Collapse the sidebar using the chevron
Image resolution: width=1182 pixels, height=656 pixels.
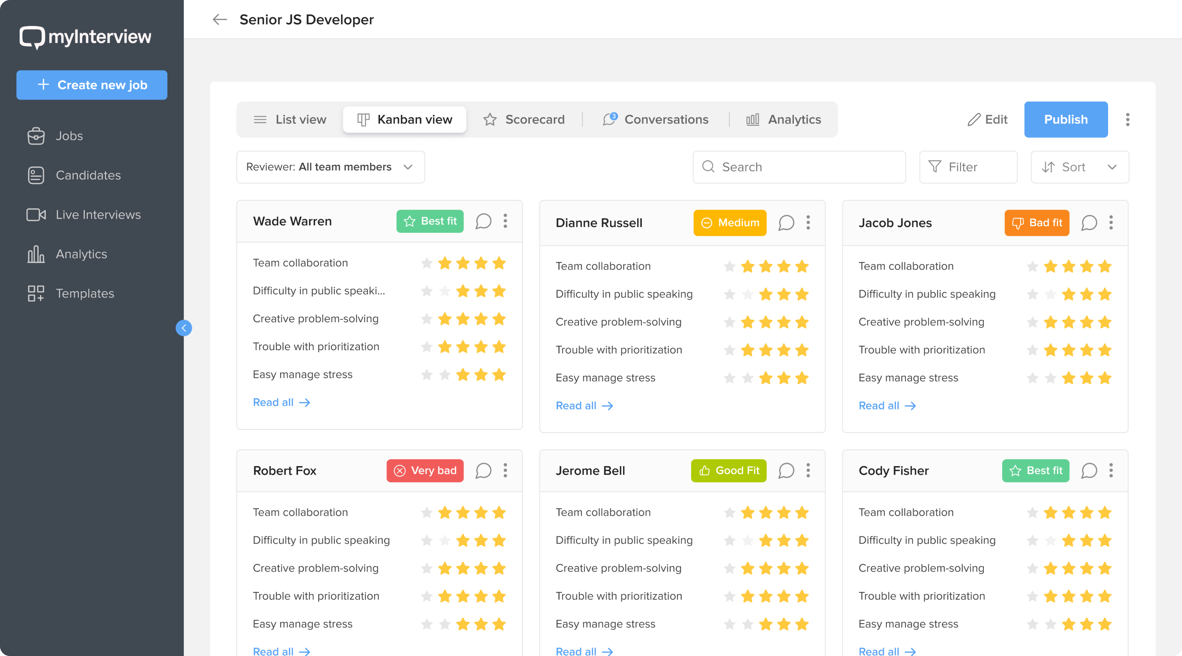pos(184,328)
